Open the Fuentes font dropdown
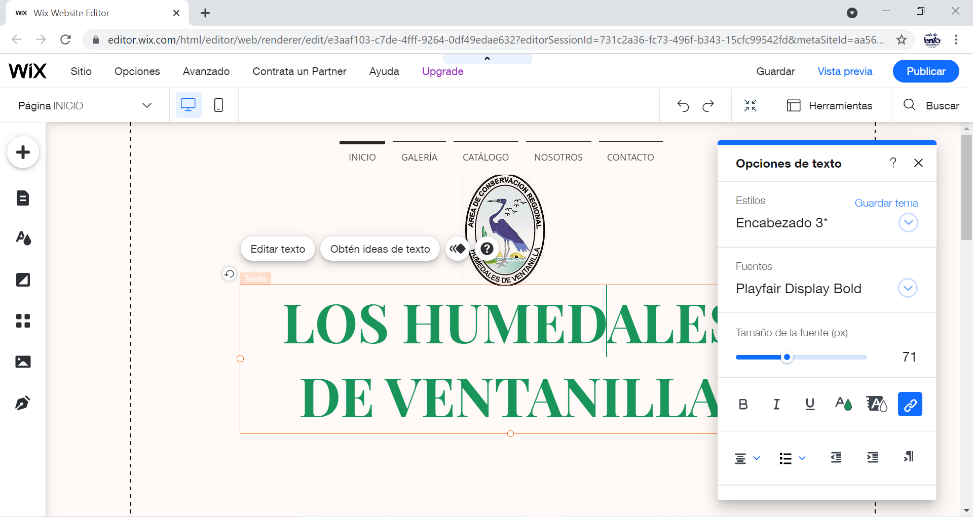Viewport: 973px width, 517px height. click(908, 289)
